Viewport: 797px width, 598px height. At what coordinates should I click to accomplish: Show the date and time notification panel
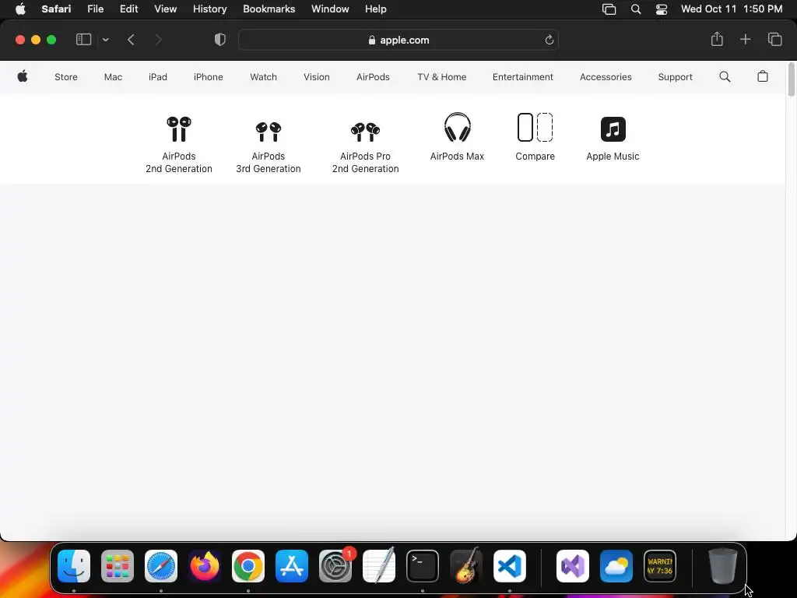click(732, 9)
